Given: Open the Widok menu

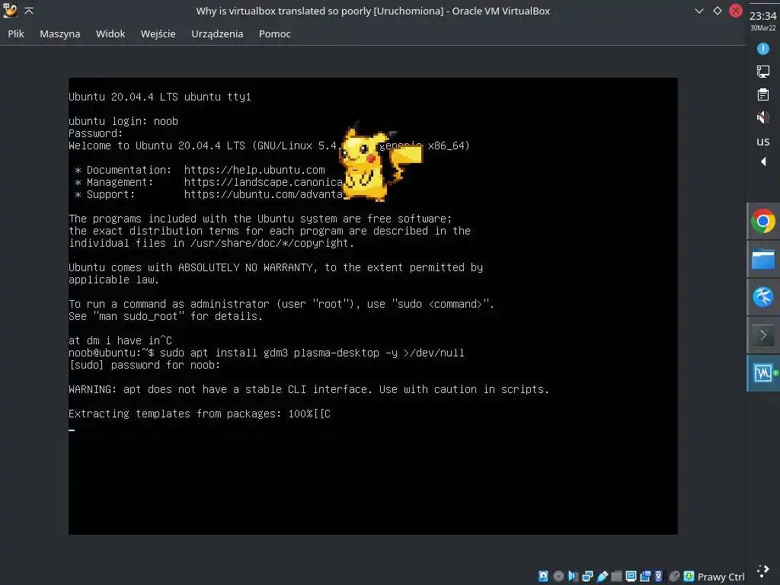Looking at the screenshot, I should 110,34.
